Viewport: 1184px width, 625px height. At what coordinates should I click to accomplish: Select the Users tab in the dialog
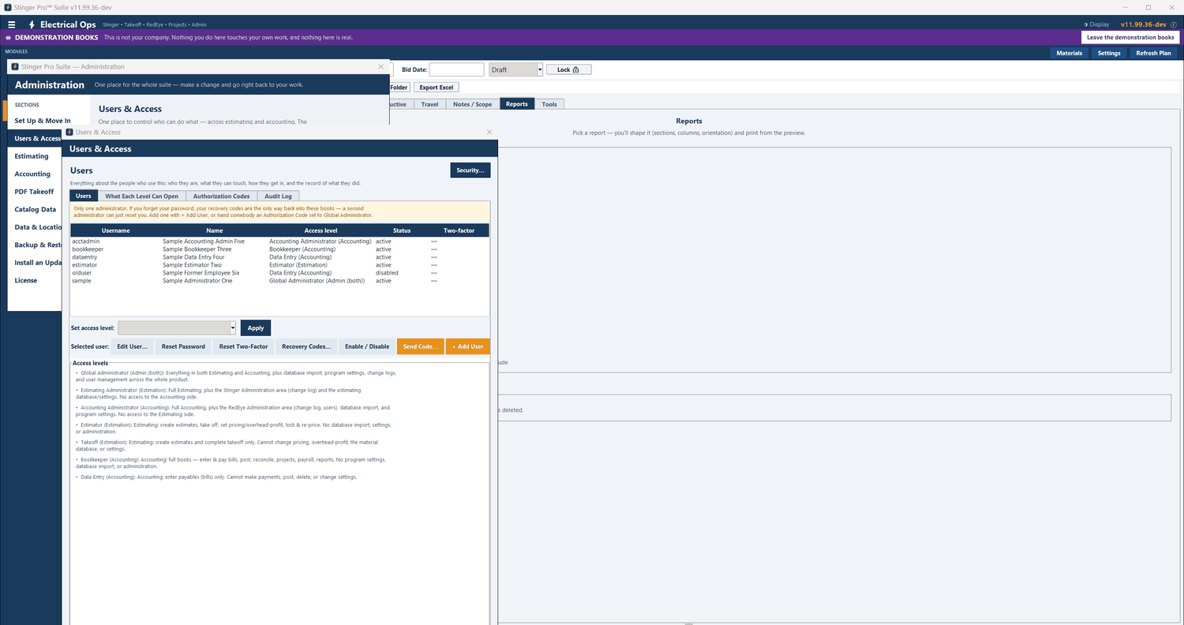(84, 196)
